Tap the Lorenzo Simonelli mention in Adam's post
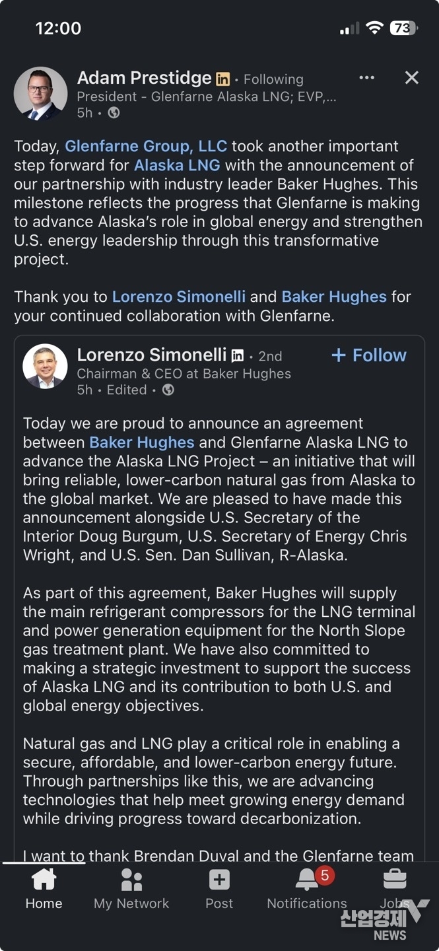The height and width of the screenshot is (951, 439). tap(178, 297)
